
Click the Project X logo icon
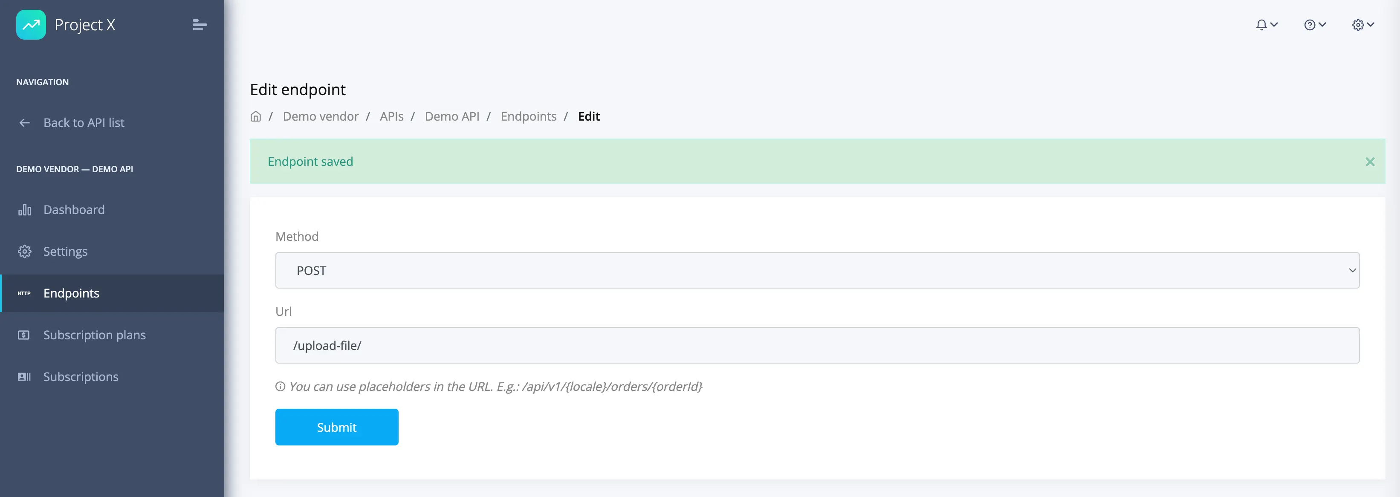pyautogui.click(x=31, y=25)
